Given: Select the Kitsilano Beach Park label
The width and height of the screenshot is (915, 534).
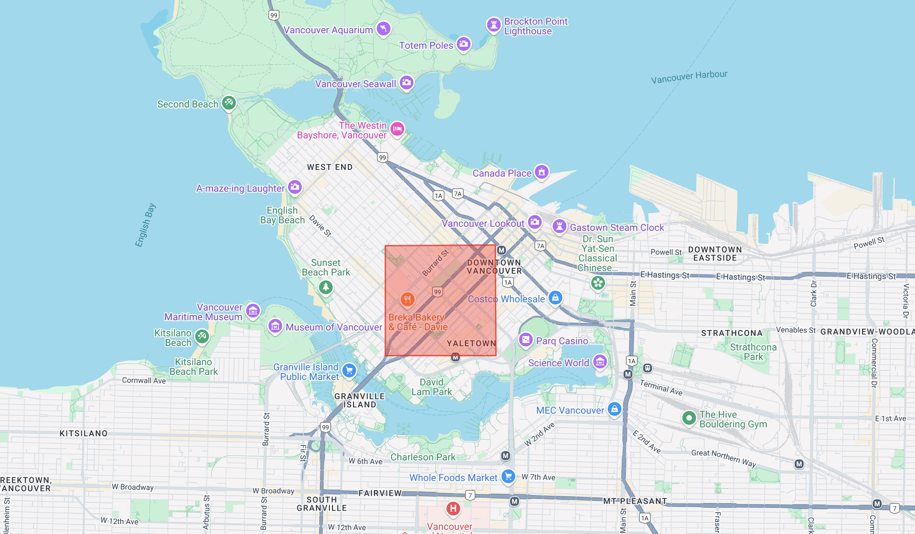Looking at the screenshot, I should [194, 366].
